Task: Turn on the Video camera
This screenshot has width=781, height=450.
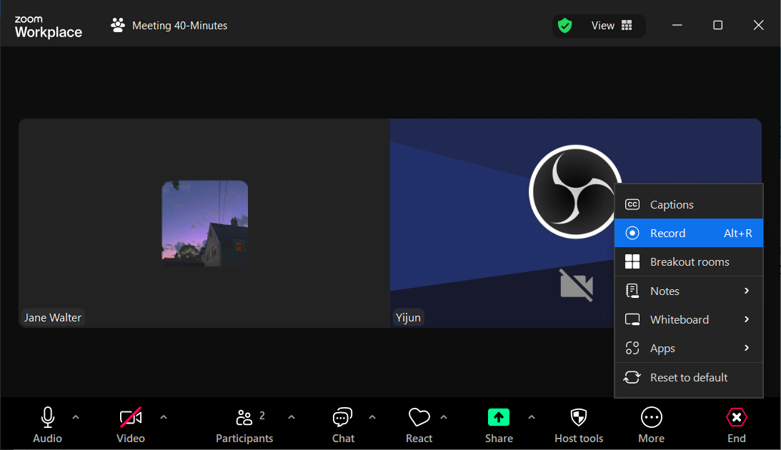Action: pos(130,426)
